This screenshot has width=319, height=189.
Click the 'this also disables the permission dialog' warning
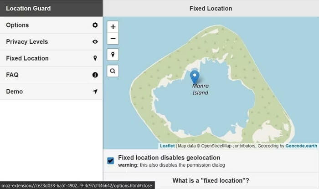[x=182, y=165]
